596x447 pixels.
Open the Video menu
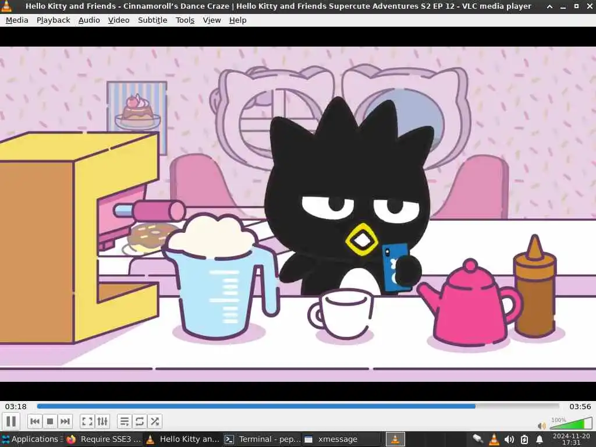point(119,20)
